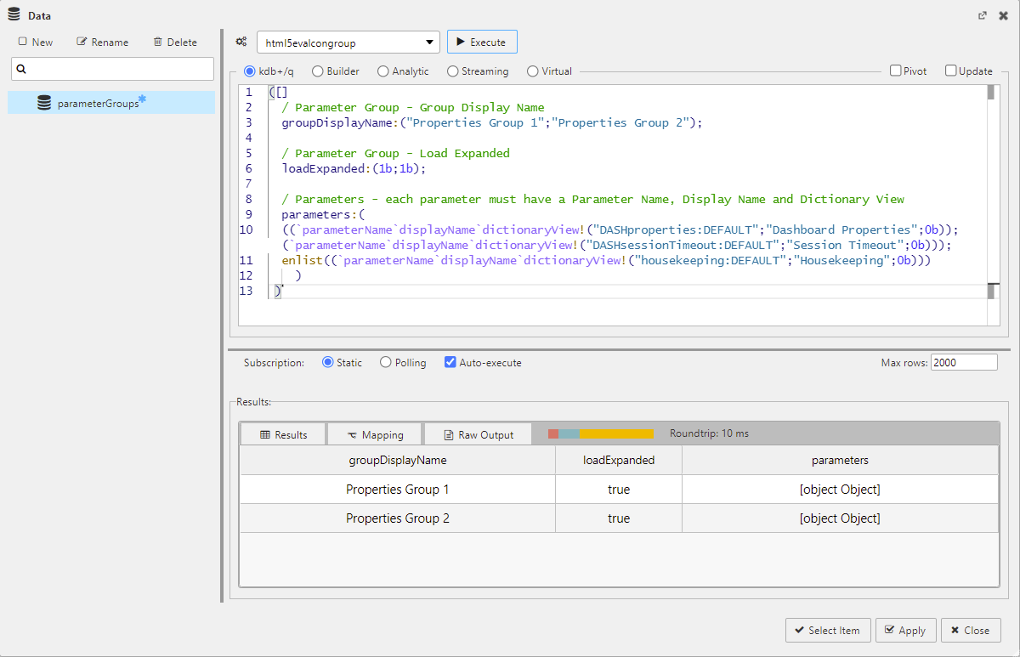Apply the data source changes
Image resolution: width=1020 pixels, height=657 pixels.
tap(905, 630)
